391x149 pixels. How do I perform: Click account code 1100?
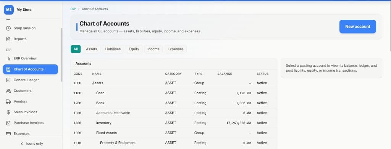[x=77, y=93]
